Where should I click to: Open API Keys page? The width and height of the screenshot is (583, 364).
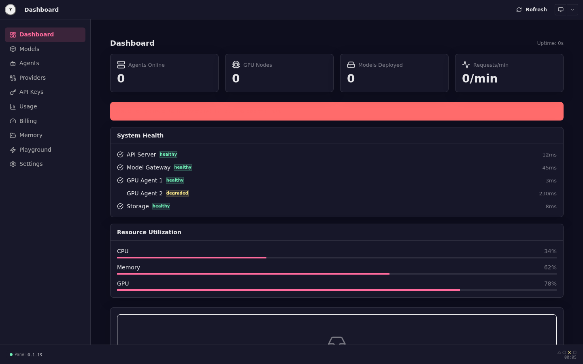(45, 92)
